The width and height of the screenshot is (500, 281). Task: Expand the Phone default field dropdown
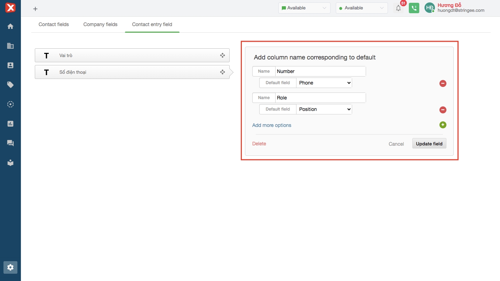coord(324,83)
